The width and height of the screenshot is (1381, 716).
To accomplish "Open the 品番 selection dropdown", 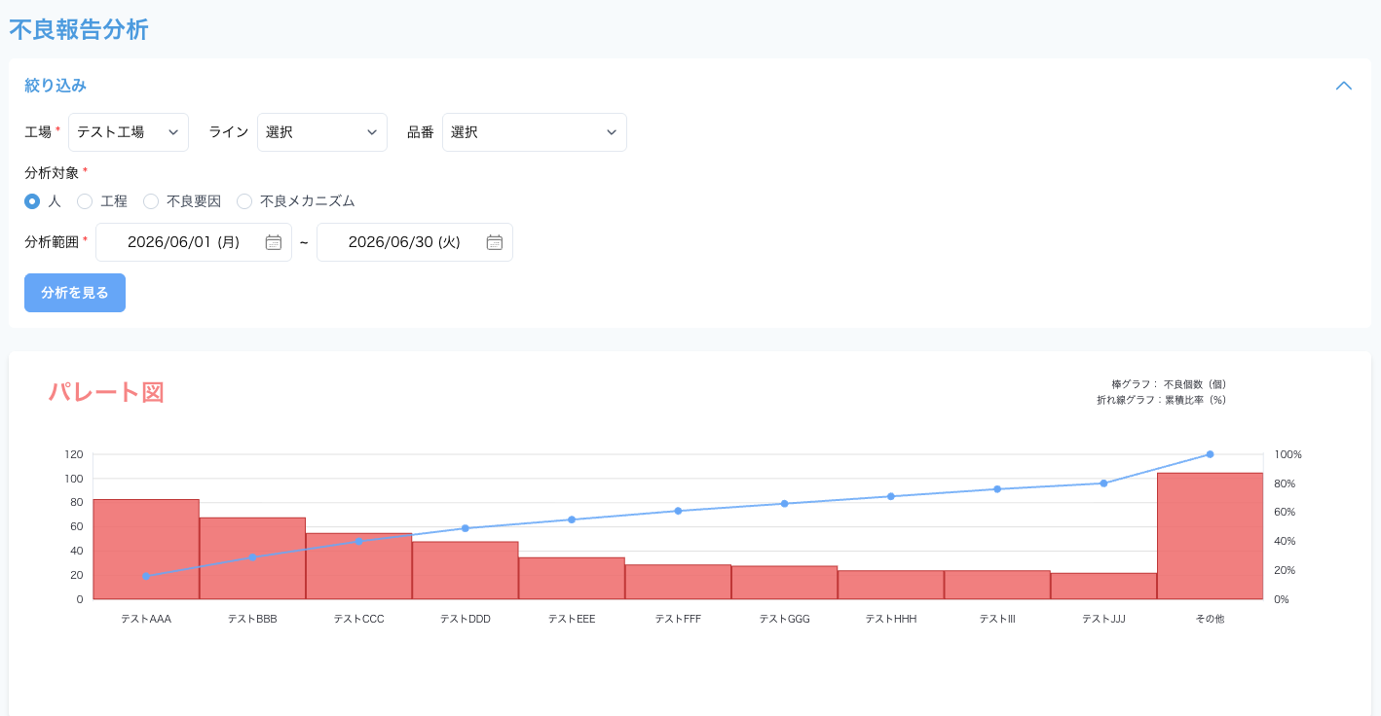I will 535,132.
